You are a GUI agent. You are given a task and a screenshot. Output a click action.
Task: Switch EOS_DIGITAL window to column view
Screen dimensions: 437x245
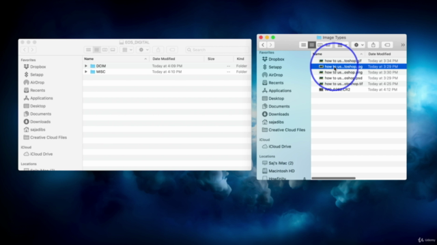coord(104,50)
